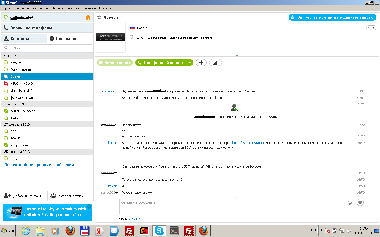Open own status dropdown beside username
This screenshot has width=380, height=237.
tap(10, 17)
